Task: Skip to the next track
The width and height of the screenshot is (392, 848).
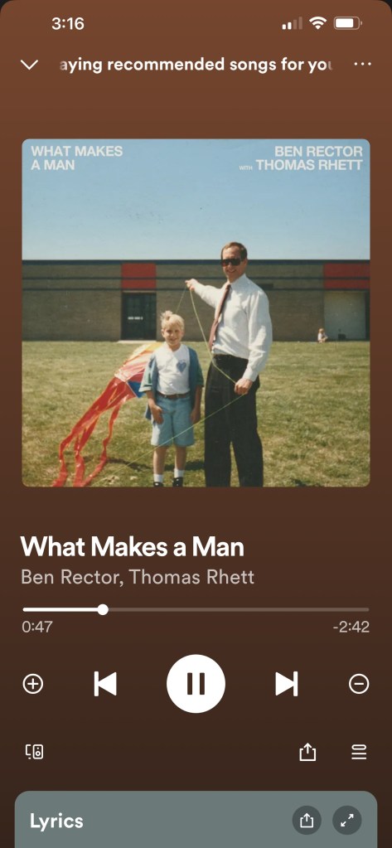Action: tap(287, 684)
